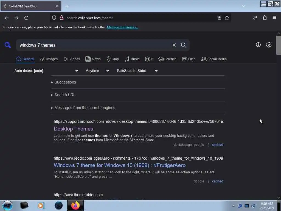Open the tracking protection shield icon
The height and width of the screenshot is (211, 281).
54,18
